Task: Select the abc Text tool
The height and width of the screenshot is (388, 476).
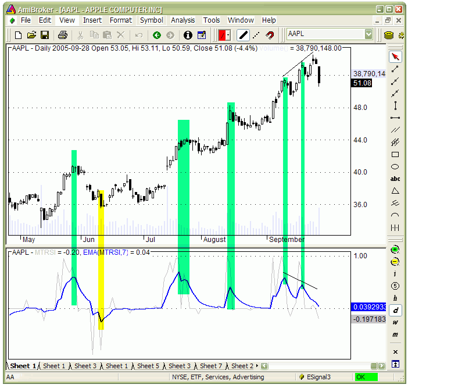Action: 395,179
